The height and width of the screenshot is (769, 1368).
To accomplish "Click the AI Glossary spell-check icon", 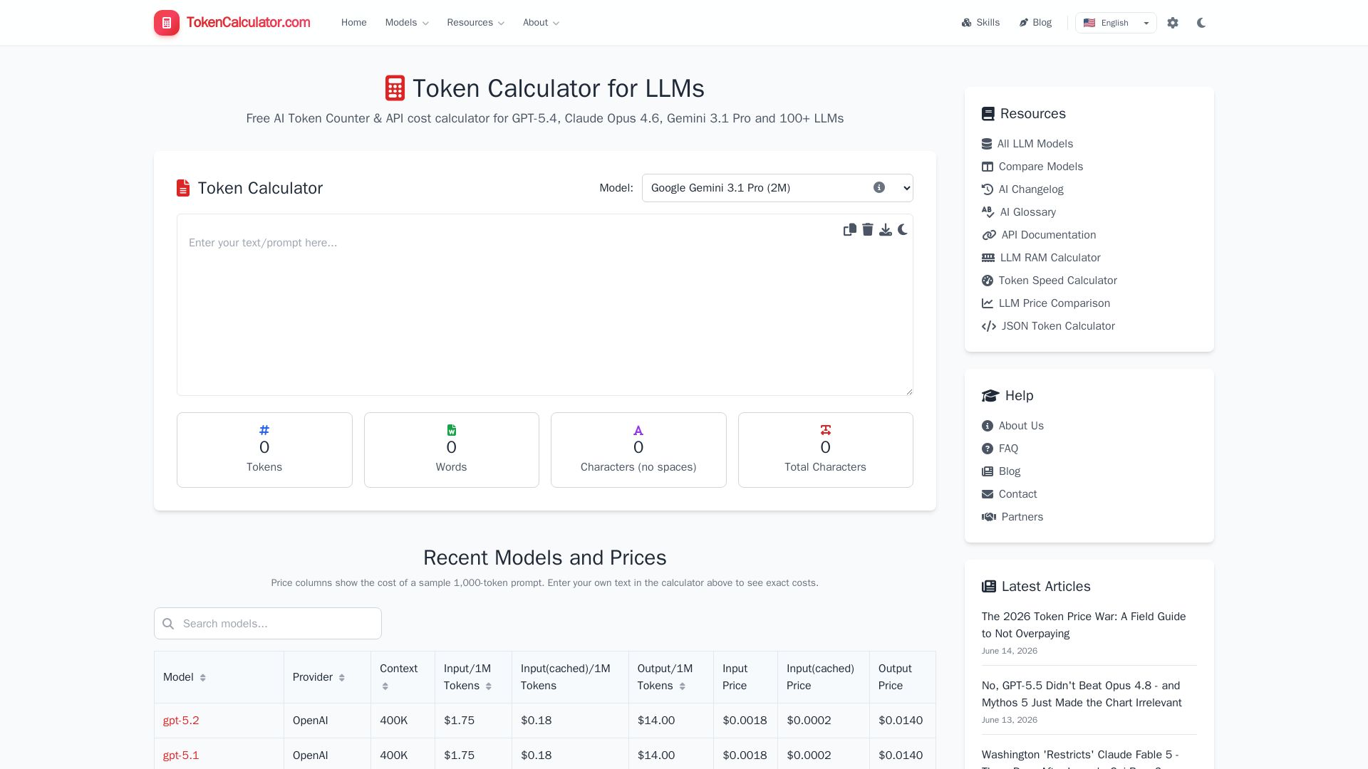I will point(988,212).
